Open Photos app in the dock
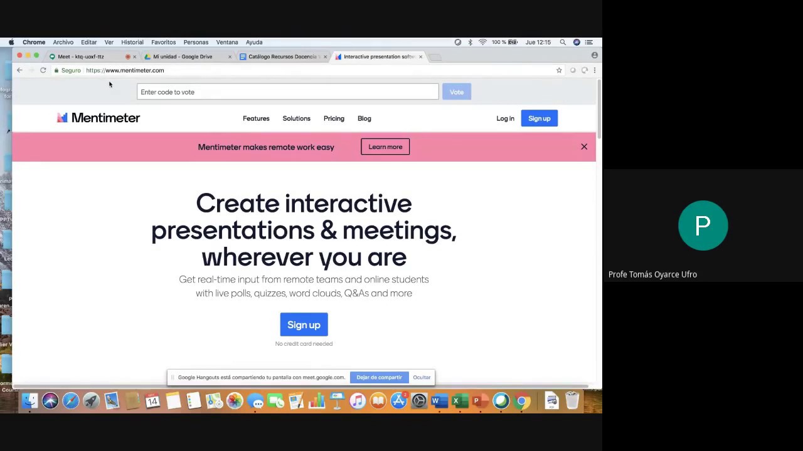Image resolution: width=803 pixels, height=451 pixels. click(235, 400)
